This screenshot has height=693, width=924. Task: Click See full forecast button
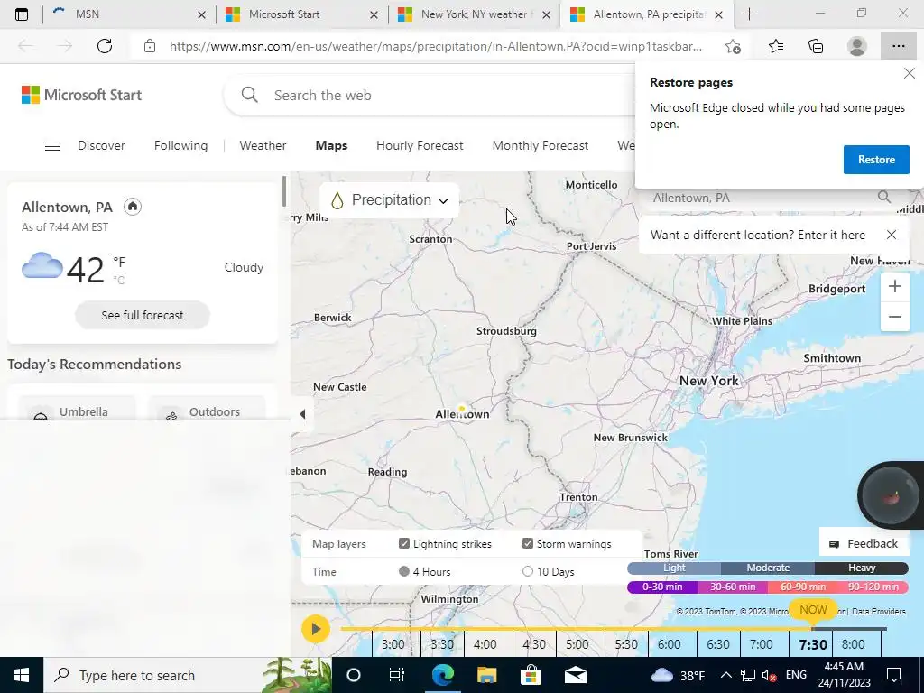tap(142, 315)
